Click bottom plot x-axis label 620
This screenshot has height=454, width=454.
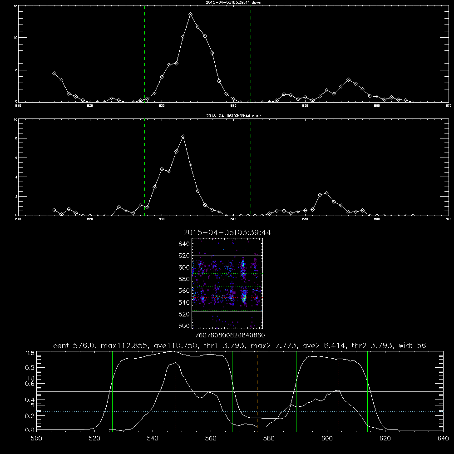385,439
